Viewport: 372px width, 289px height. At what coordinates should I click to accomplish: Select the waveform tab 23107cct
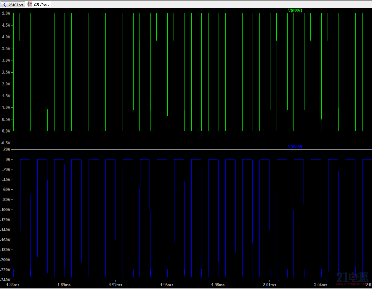(38, 4)
